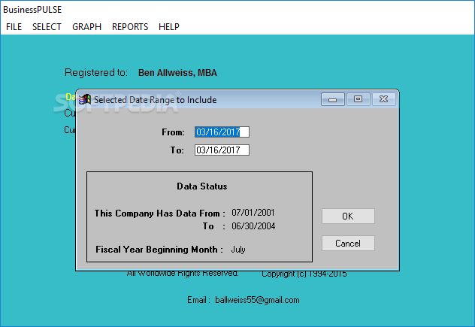
Task: Click the This Company Has Data From label
Action: [159, 213]
